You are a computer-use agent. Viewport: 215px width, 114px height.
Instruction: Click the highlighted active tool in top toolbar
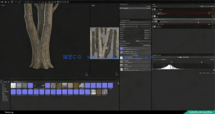coord(12,2)
